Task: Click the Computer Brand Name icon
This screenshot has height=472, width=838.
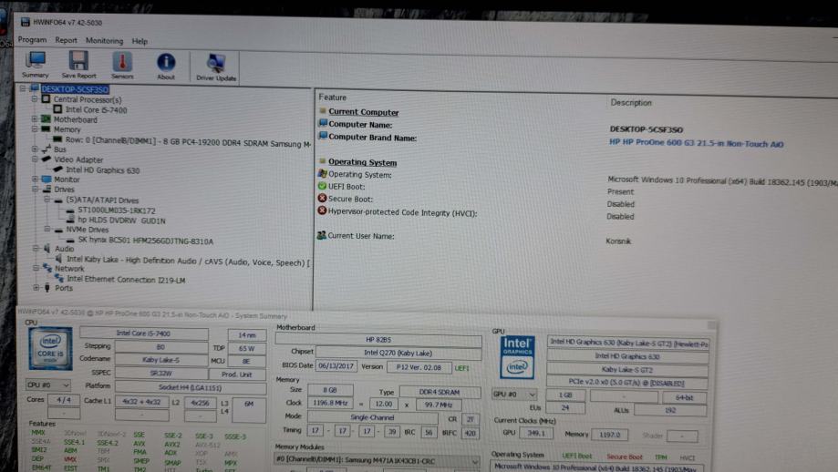Action: pyautogui.click(x=323, y=136)
